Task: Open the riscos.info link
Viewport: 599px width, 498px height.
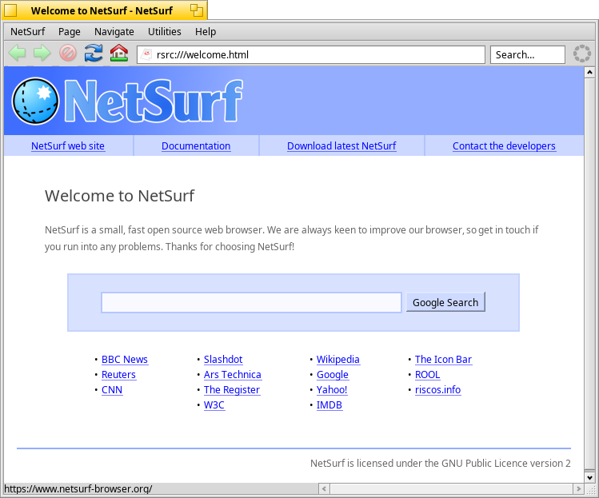Action: 437,390
